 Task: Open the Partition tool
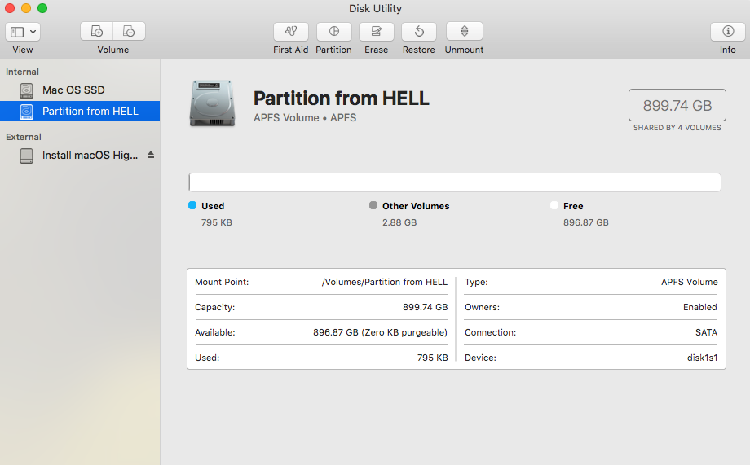coord(334,32)
